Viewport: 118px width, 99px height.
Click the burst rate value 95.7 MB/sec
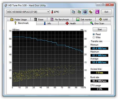click(x=99, y=81)
